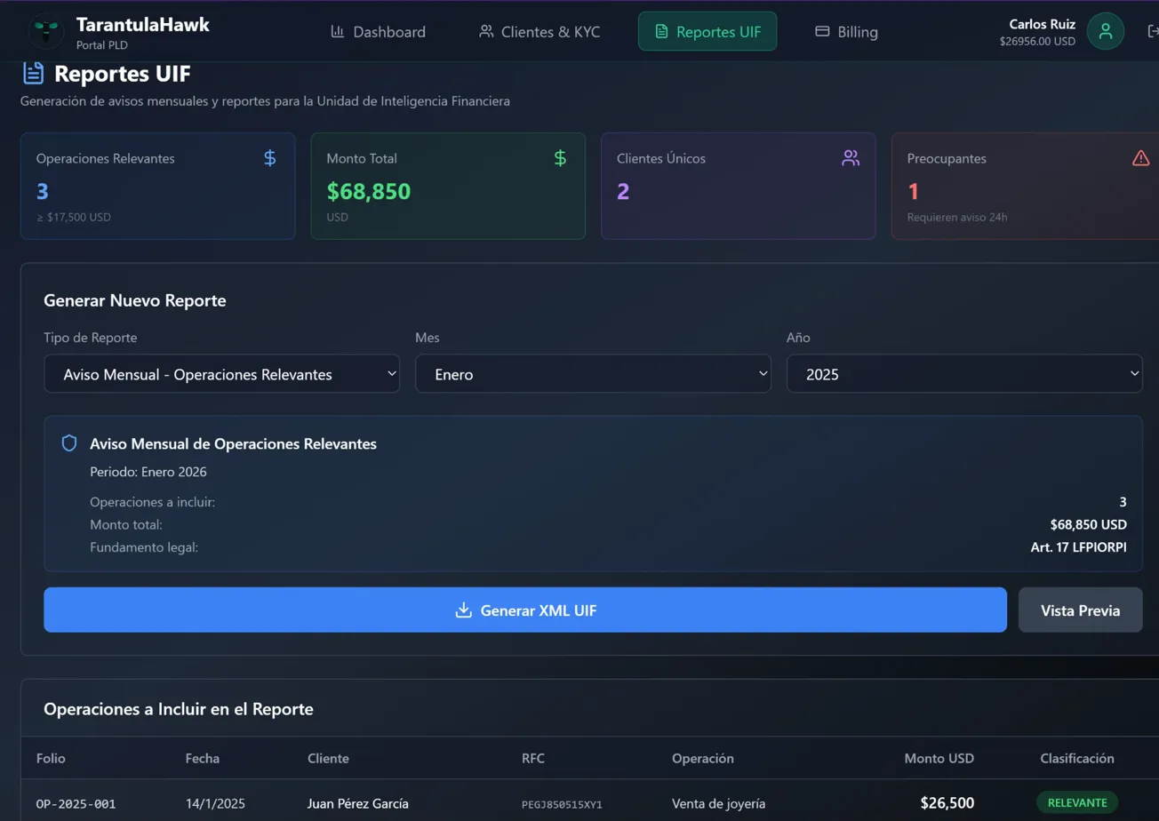This screenshot has height=821, width=1159.
Task: Click the logout arrow icon
Action: pyautogui.click(x=1152, y=31)
